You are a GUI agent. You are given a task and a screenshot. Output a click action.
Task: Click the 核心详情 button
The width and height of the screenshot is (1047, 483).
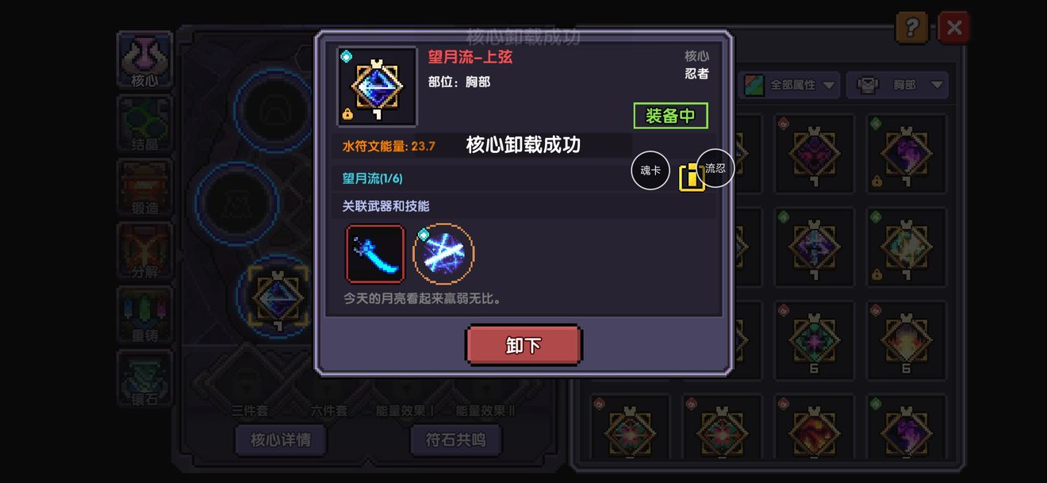[280, 439]
